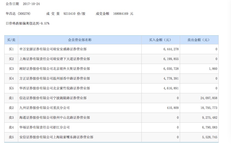The image size is (231, 145).
Task: Click the announcement date 2017-10-24
Action: click(x=31, y=4)
